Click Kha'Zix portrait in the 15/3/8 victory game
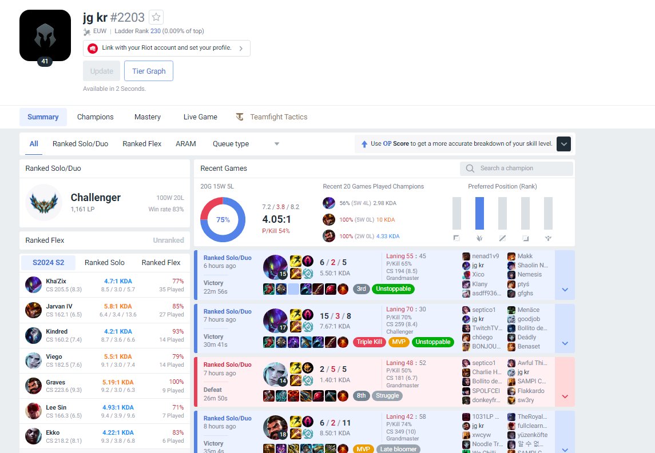 275,320
